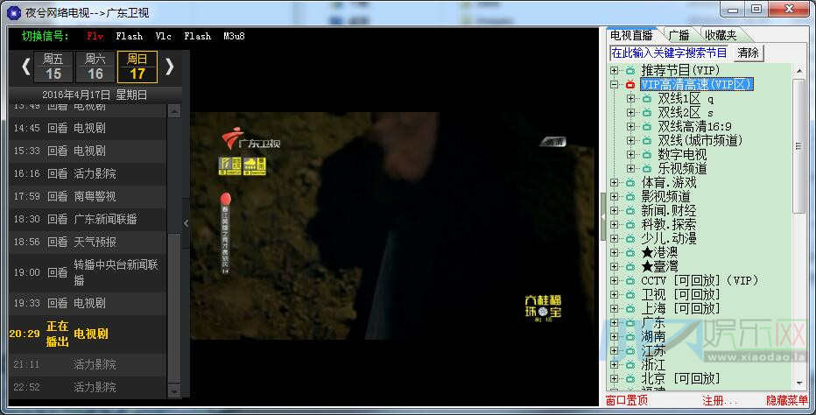Click the TV icon next to 科教.探索
816x415 pixels.
coord(630,224)
